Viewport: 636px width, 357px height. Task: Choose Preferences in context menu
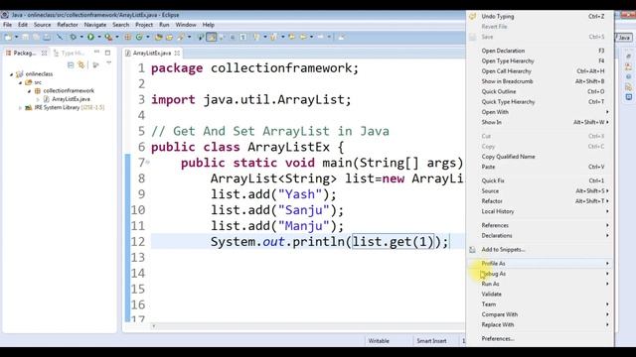click(541, 338)
